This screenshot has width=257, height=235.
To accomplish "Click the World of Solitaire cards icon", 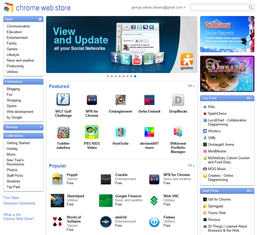I will [57, 222].
